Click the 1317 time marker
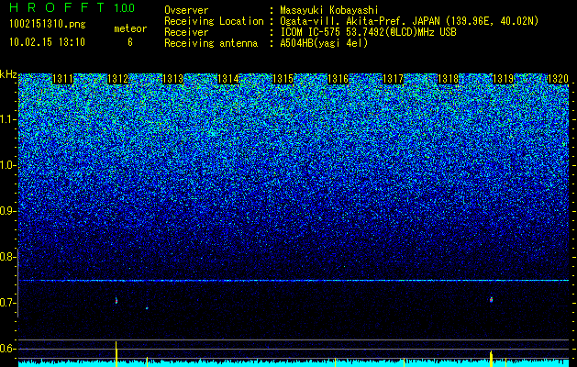Image resolution: width=577 pixels, height=367 pixels. (x=393, y=79)
